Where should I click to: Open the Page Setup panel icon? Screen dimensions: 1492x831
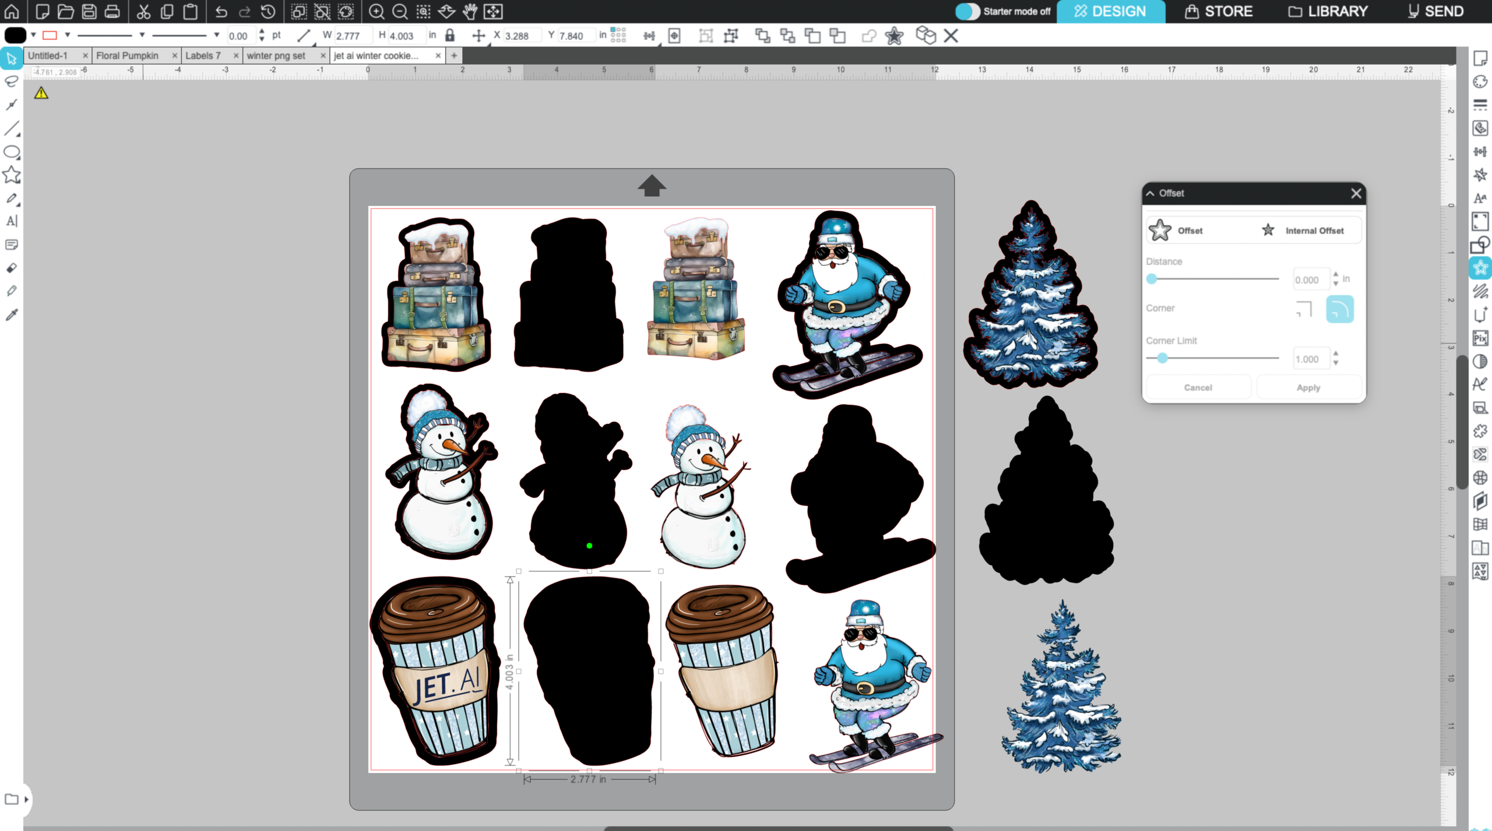[1480, 58]
